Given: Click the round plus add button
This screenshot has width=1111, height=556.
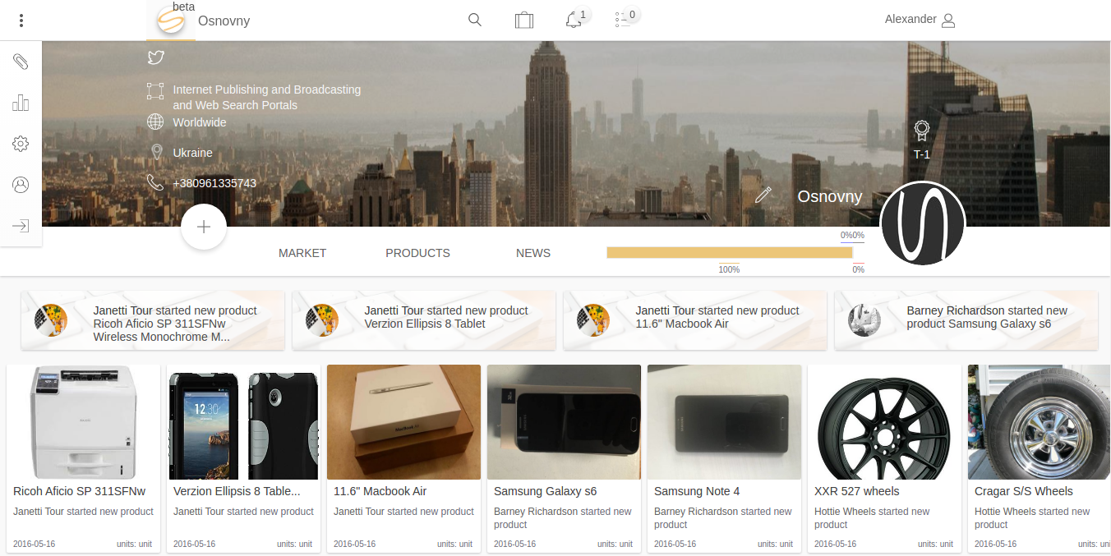Looking at the screenshot, I should tap(204, 227).
